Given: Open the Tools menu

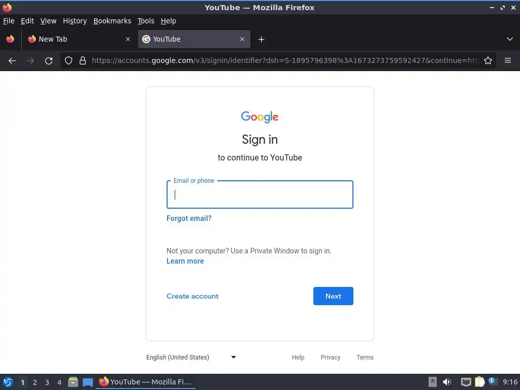Looking at the screenshot, I should (146, 21).
